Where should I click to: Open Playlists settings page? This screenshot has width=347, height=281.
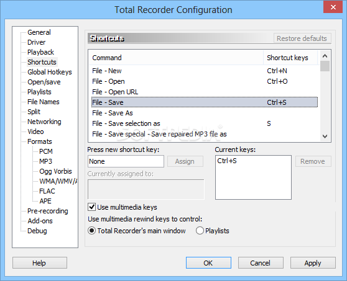39,92
